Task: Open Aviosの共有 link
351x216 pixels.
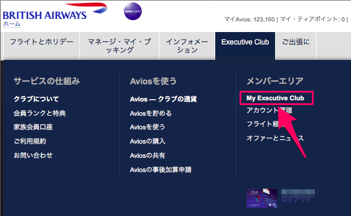Action: point(148,155)
